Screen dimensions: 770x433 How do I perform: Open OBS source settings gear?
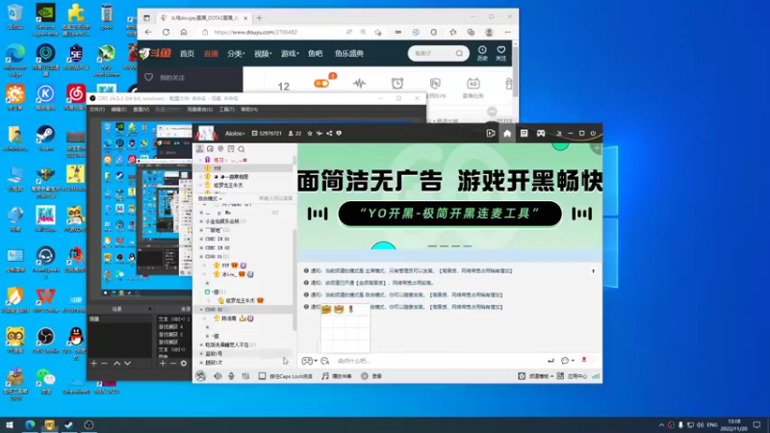(184, 364)
